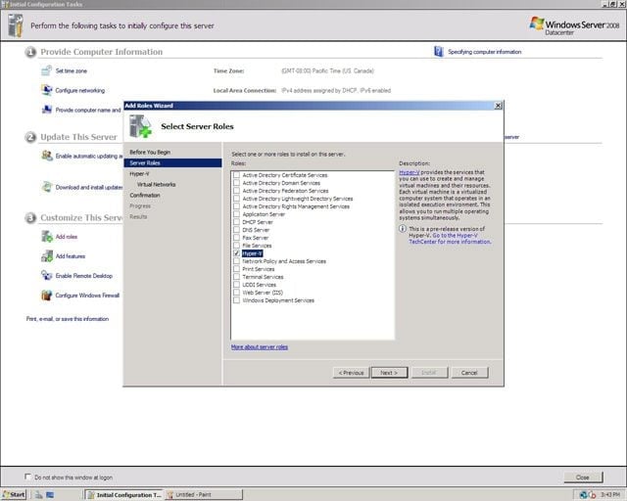Enable Active Directory Rights Management Services

[x=237, y=206]
